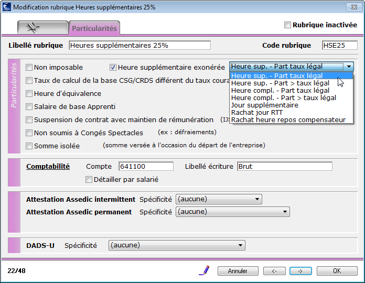The width and height of the screenshot is (365, 283).
Task: Switch to the Particularités tab
Action: (x=94, y=28)
